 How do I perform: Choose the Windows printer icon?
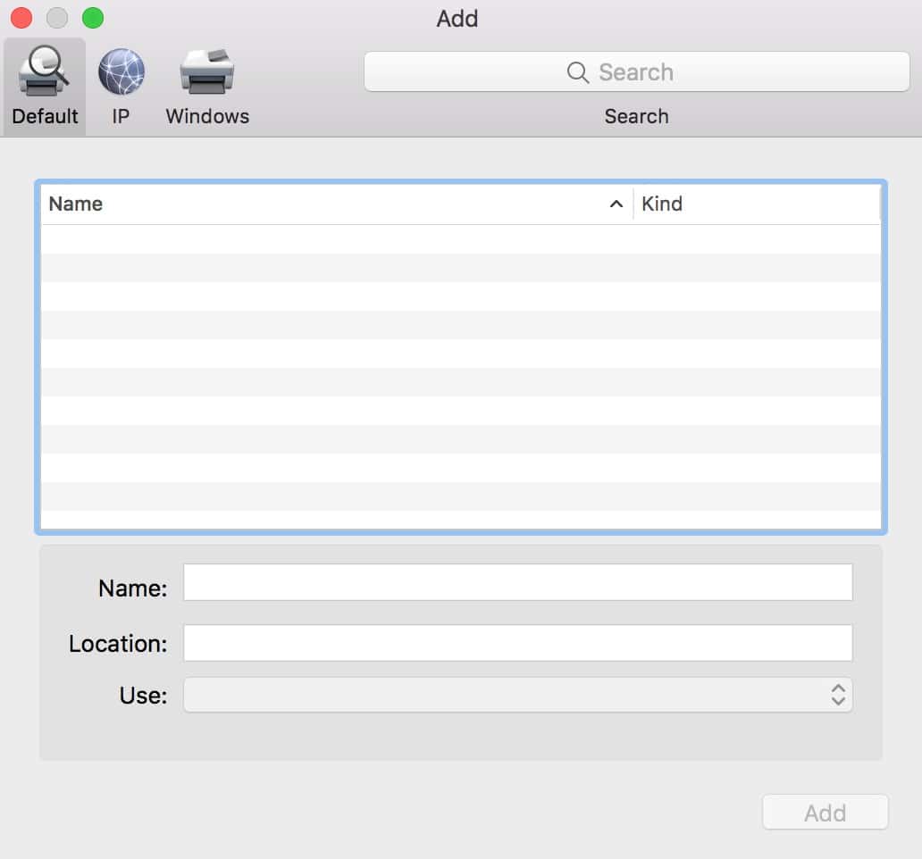coord(207,72)
